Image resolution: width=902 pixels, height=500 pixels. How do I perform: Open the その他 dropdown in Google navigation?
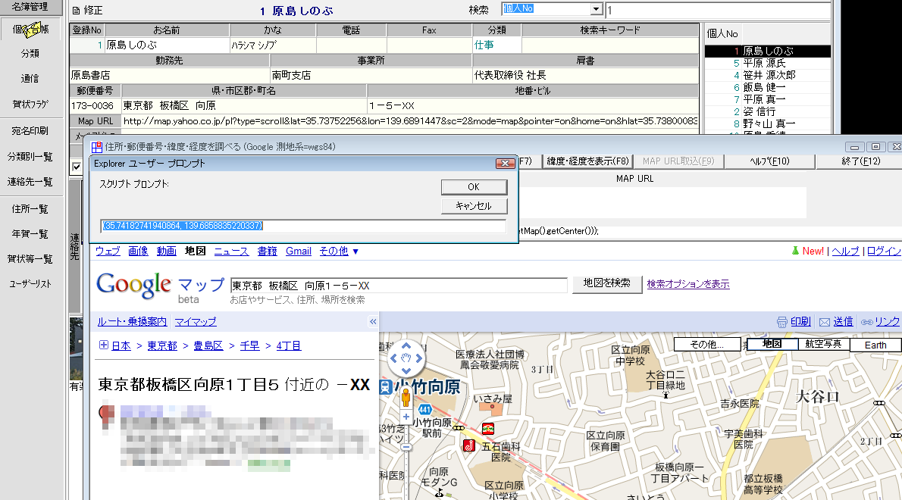[x=339, y=252]
